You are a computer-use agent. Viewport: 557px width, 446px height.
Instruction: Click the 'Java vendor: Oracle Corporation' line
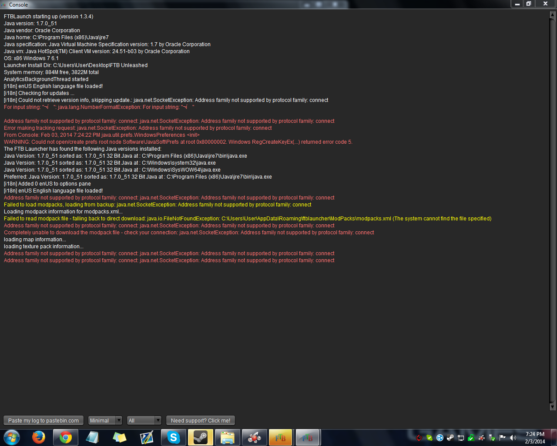(42, 30)
